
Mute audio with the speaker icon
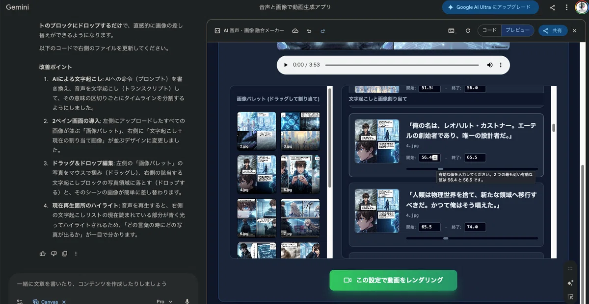pyautogui.click(x=489, y=65)
